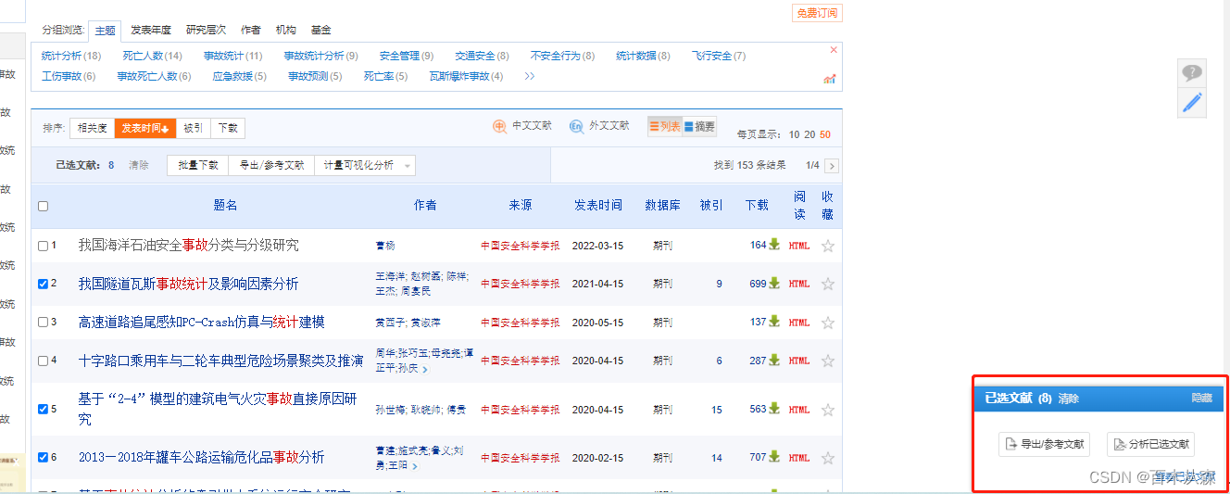Viewport: 1230px width, 494px height.
Task: Click toolbar 导出/参考文献 next to 批量下载
Action: click(271, 165)
